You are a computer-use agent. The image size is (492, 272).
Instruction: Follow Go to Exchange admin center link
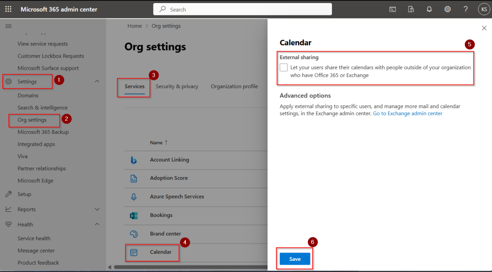pos(407,113)
